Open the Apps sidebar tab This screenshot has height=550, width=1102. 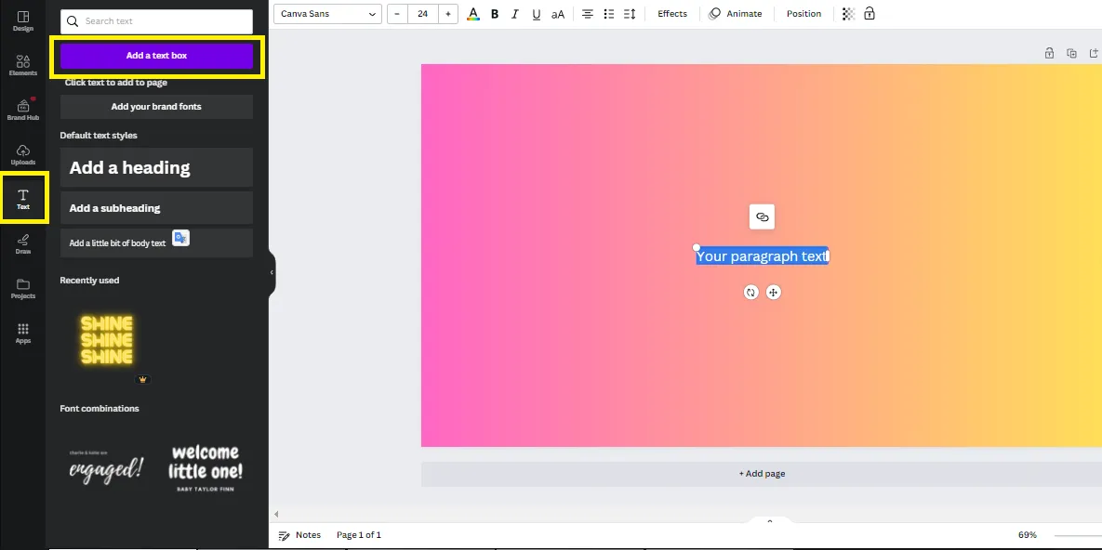(x=22, y=333)
